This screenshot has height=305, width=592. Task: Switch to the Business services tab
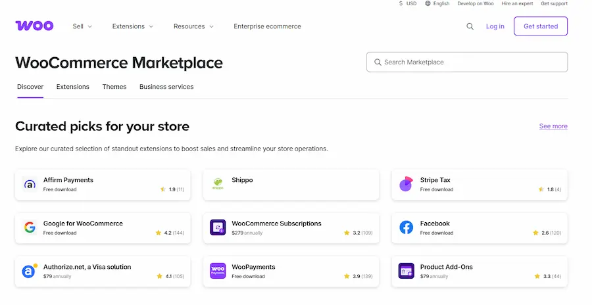point(166,87)
